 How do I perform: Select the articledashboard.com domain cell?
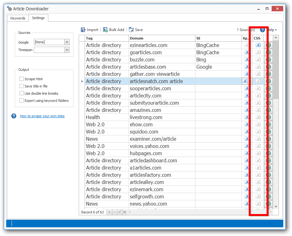click(162, 160)
